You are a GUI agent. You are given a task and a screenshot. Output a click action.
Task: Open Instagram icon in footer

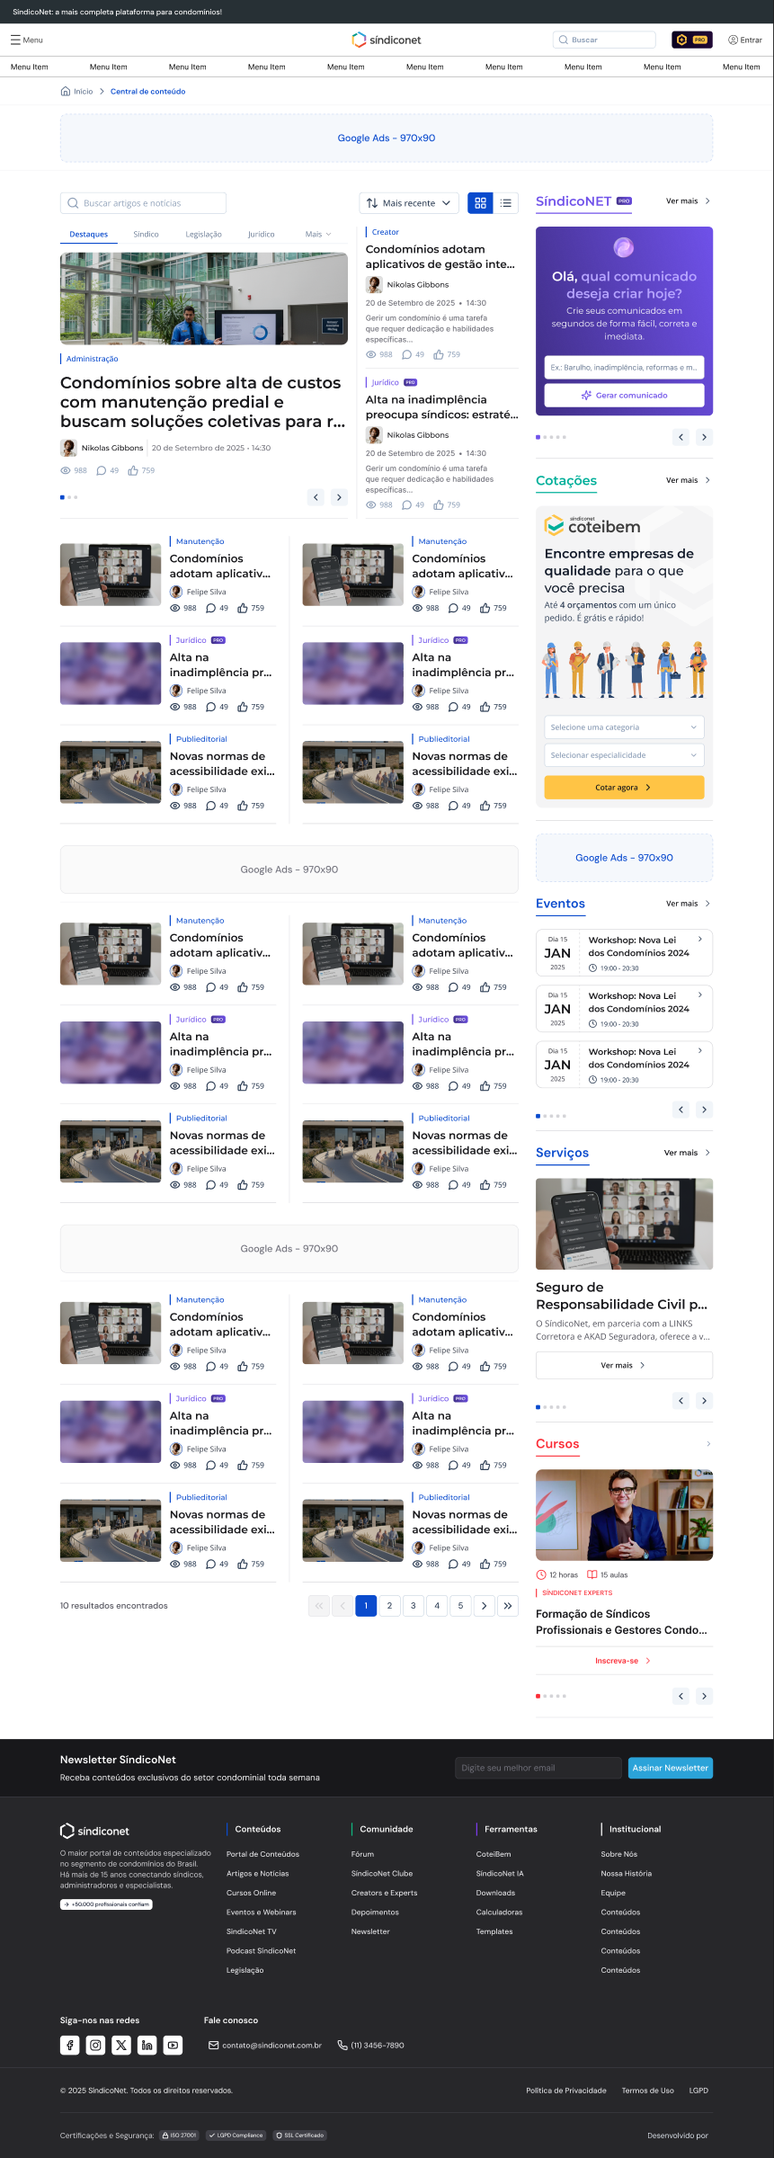95,2045
